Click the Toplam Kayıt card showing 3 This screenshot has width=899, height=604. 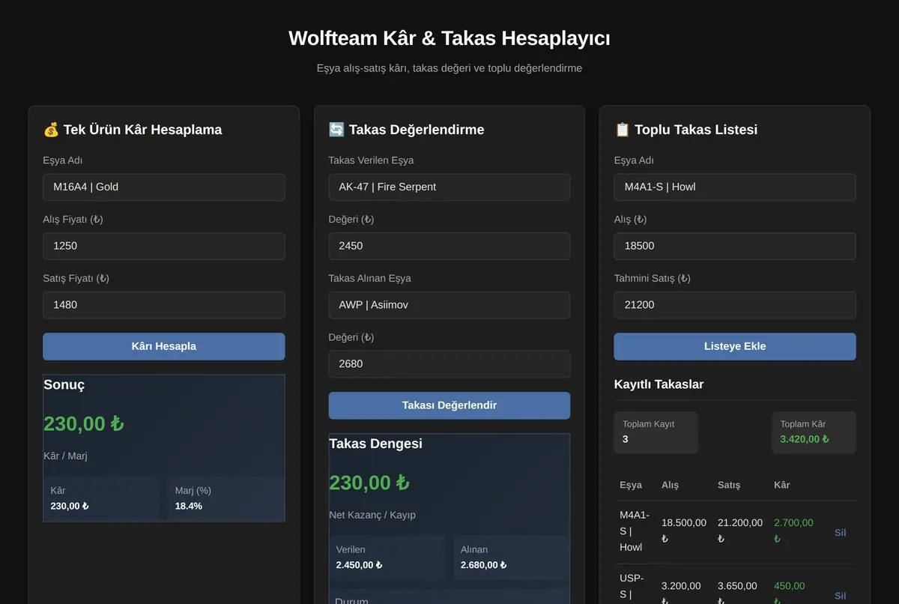coord(656,432)
